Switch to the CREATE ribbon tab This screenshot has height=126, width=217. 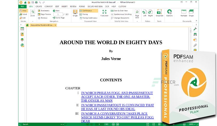(x=39, y=7)
